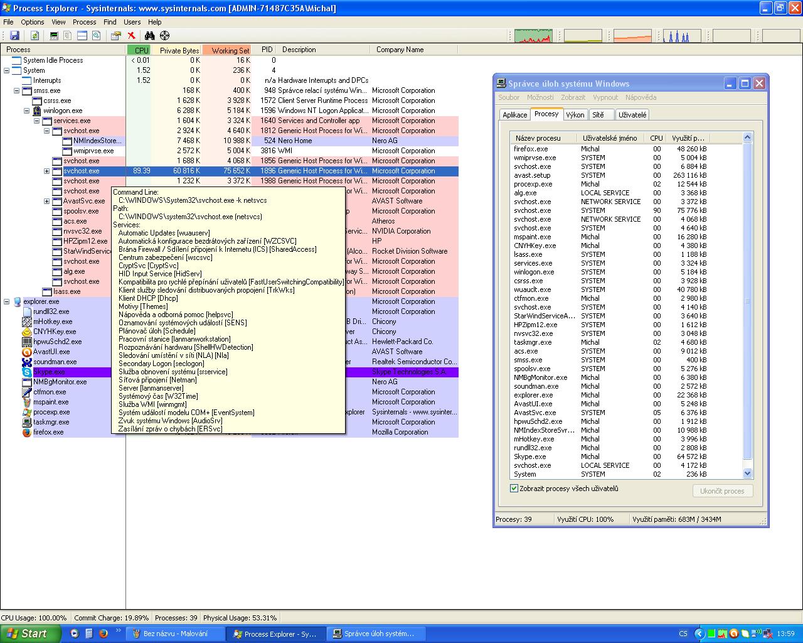Screen dimensions: 803x643
Task: Launch Firefox from the Quick Launch bar
Action: pos(104,634)
